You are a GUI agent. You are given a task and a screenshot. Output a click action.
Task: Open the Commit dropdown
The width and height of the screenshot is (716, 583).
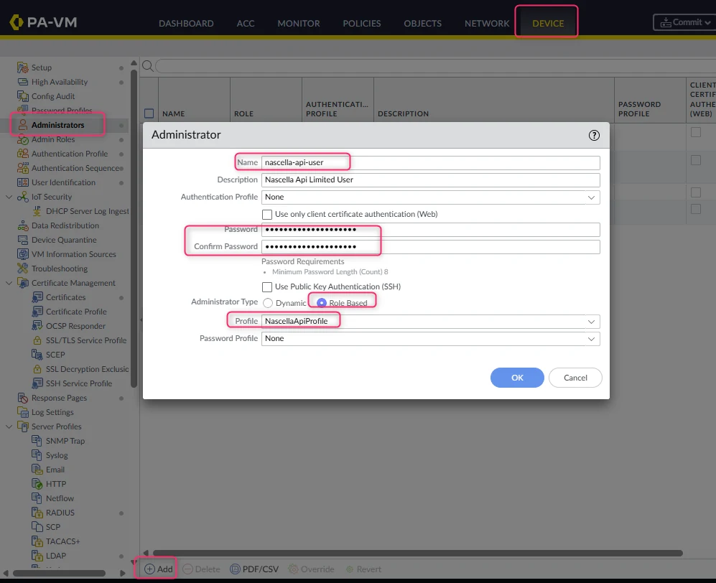(685, 22)
